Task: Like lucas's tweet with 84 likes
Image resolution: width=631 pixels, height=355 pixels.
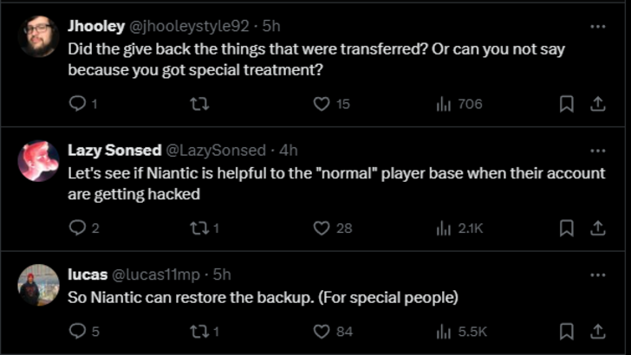Action: (x=322, y=332)
